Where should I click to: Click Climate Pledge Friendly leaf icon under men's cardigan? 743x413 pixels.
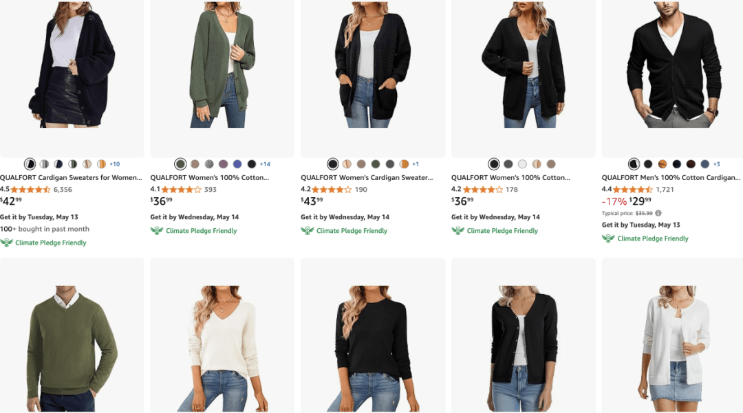point(608,238)
